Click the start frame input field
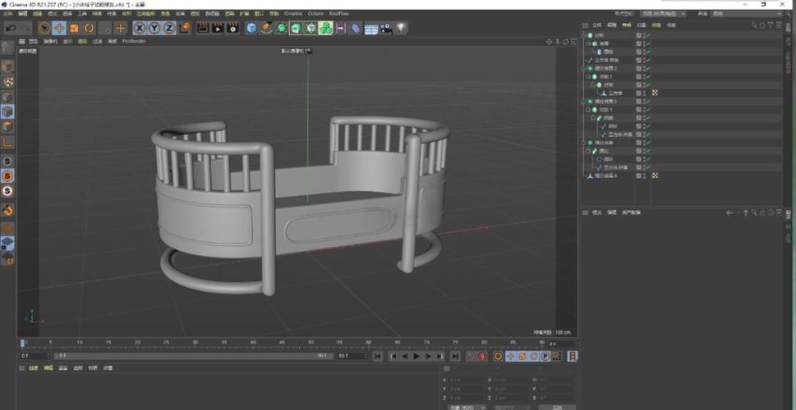The image size is (796, 410). pyautogui.click(x=36, y=356)
